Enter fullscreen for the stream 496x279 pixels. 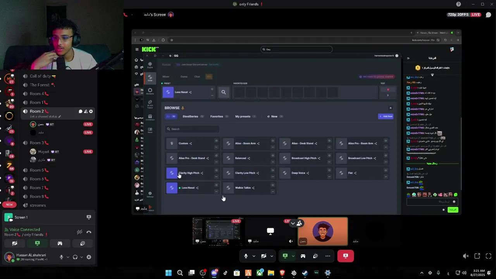coord(489,256)
